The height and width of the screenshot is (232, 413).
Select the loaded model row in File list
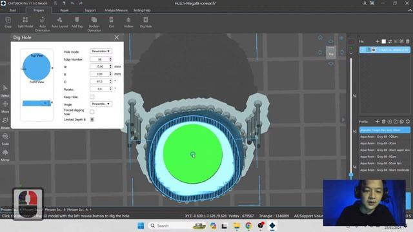(x=385, y=50)
